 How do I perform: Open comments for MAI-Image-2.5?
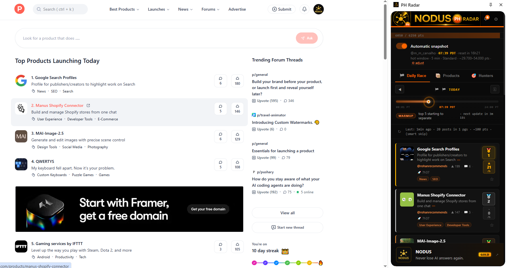pos(220,136)
